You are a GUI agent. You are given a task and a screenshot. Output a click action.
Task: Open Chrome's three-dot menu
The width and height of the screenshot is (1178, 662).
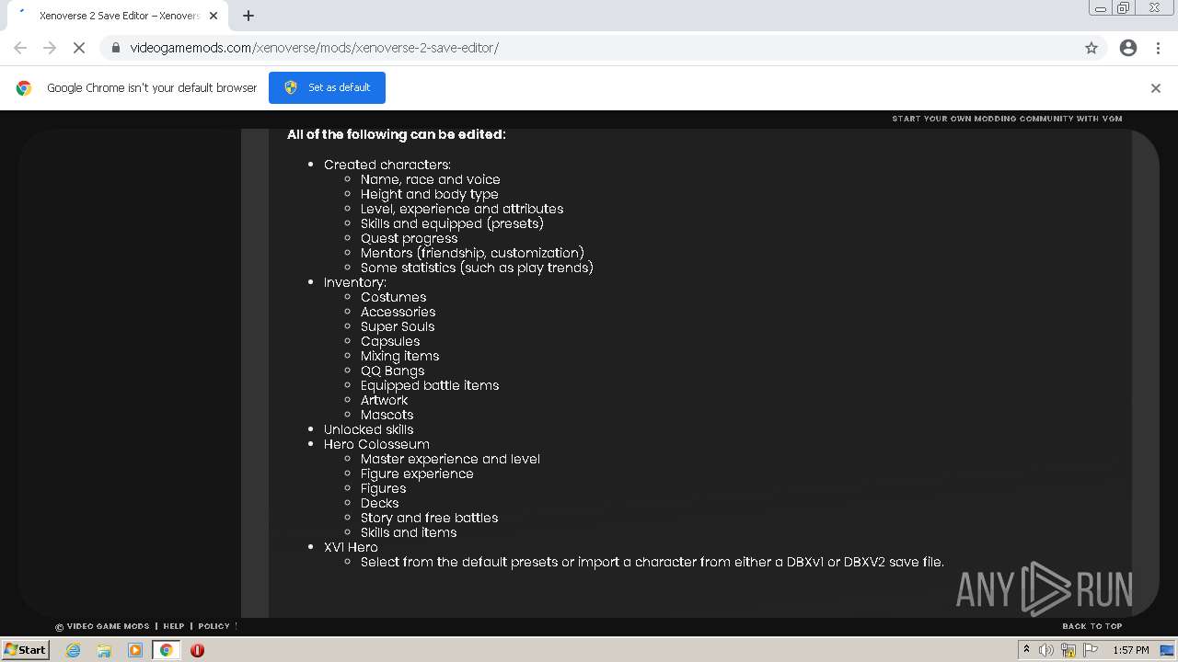(x=1158, y=48)
